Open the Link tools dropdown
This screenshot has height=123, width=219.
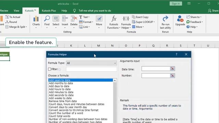pyautogui.click(x=85, y=27)
